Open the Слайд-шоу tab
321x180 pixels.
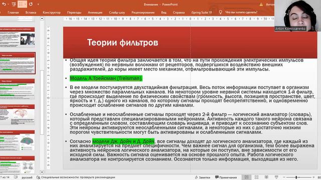117,12
